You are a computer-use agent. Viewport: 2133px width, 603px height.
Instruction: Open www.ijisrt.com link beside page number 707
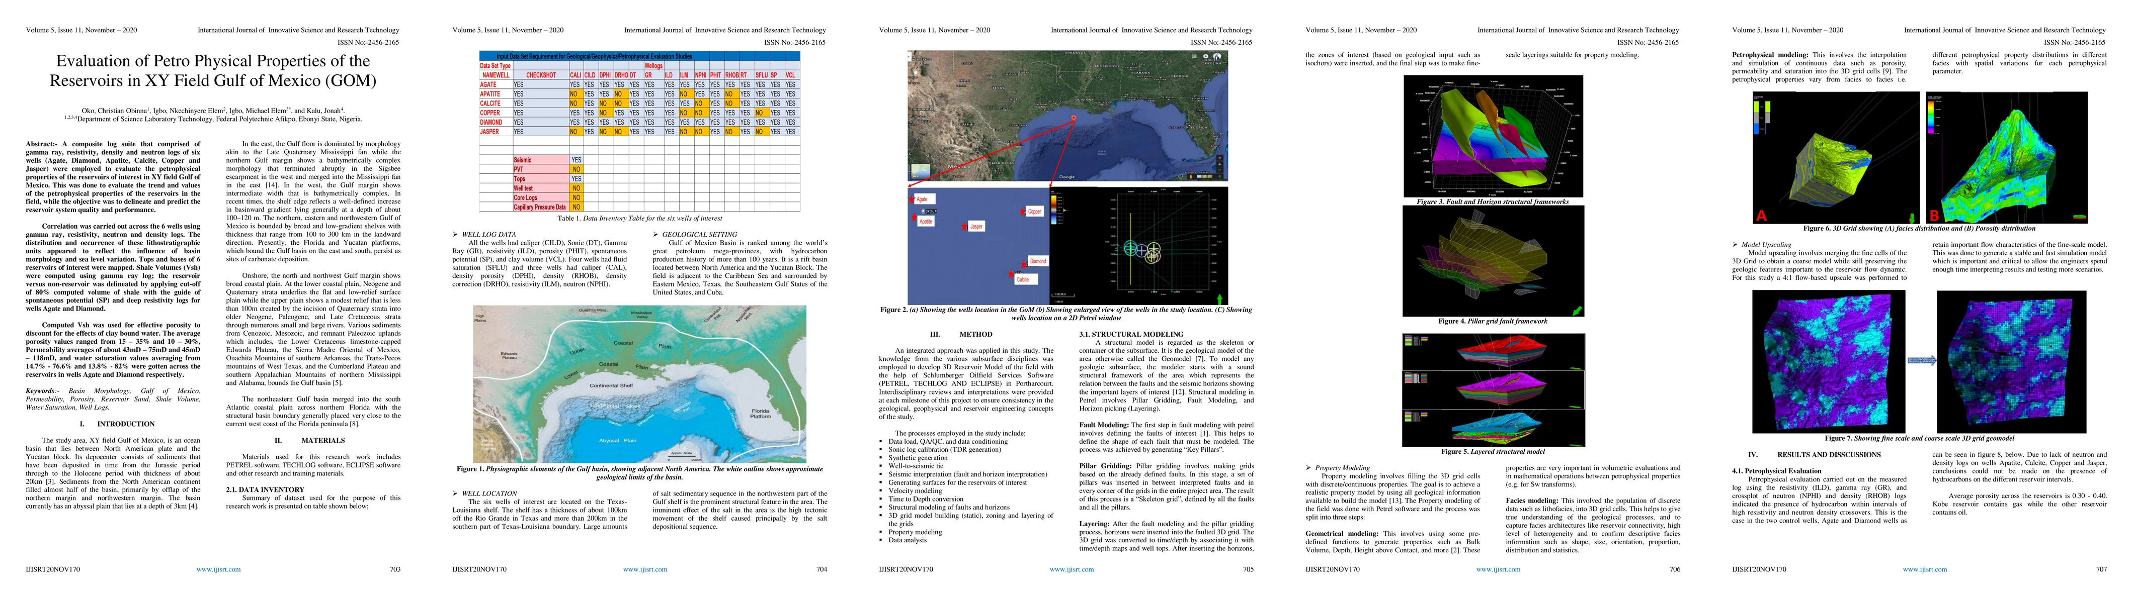(1925, 569)
